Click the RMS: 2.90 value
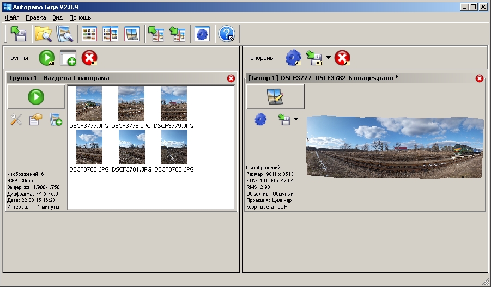The height and width of the screenshot is (287, 491). coord(258,187)
